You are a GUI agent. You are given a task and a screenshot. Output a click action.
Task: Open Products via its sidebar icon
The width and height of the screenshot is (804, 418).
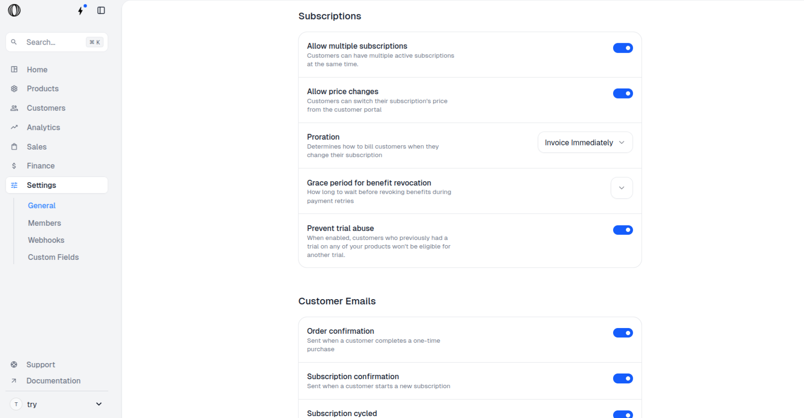tap(14, 89)
